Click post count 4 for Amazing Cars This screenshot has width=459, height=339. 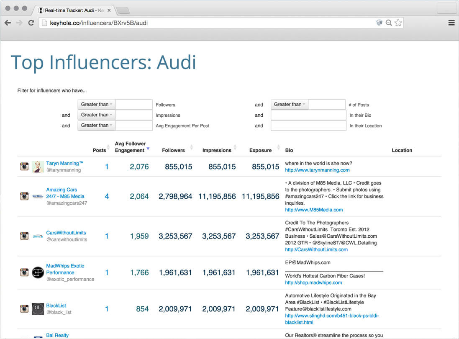pyautogui.click(x=107, y=196)
